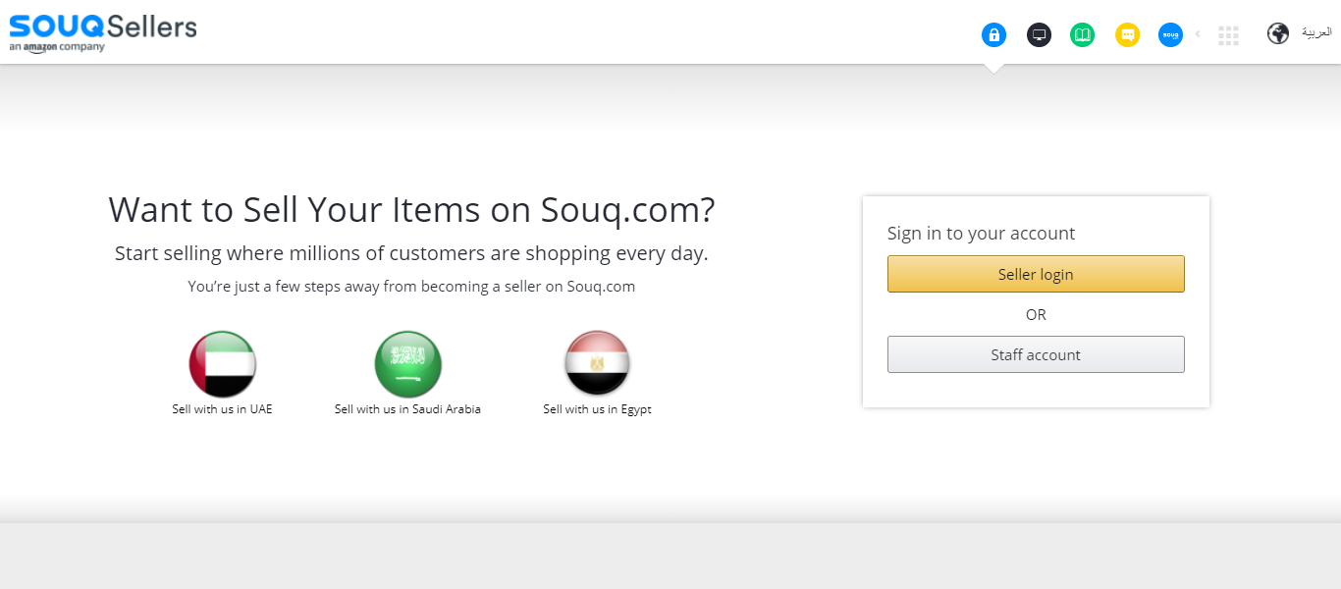1341x589 pixels.
Task: Click the blue Souq.com round icon
Action: pos(1170,35)
